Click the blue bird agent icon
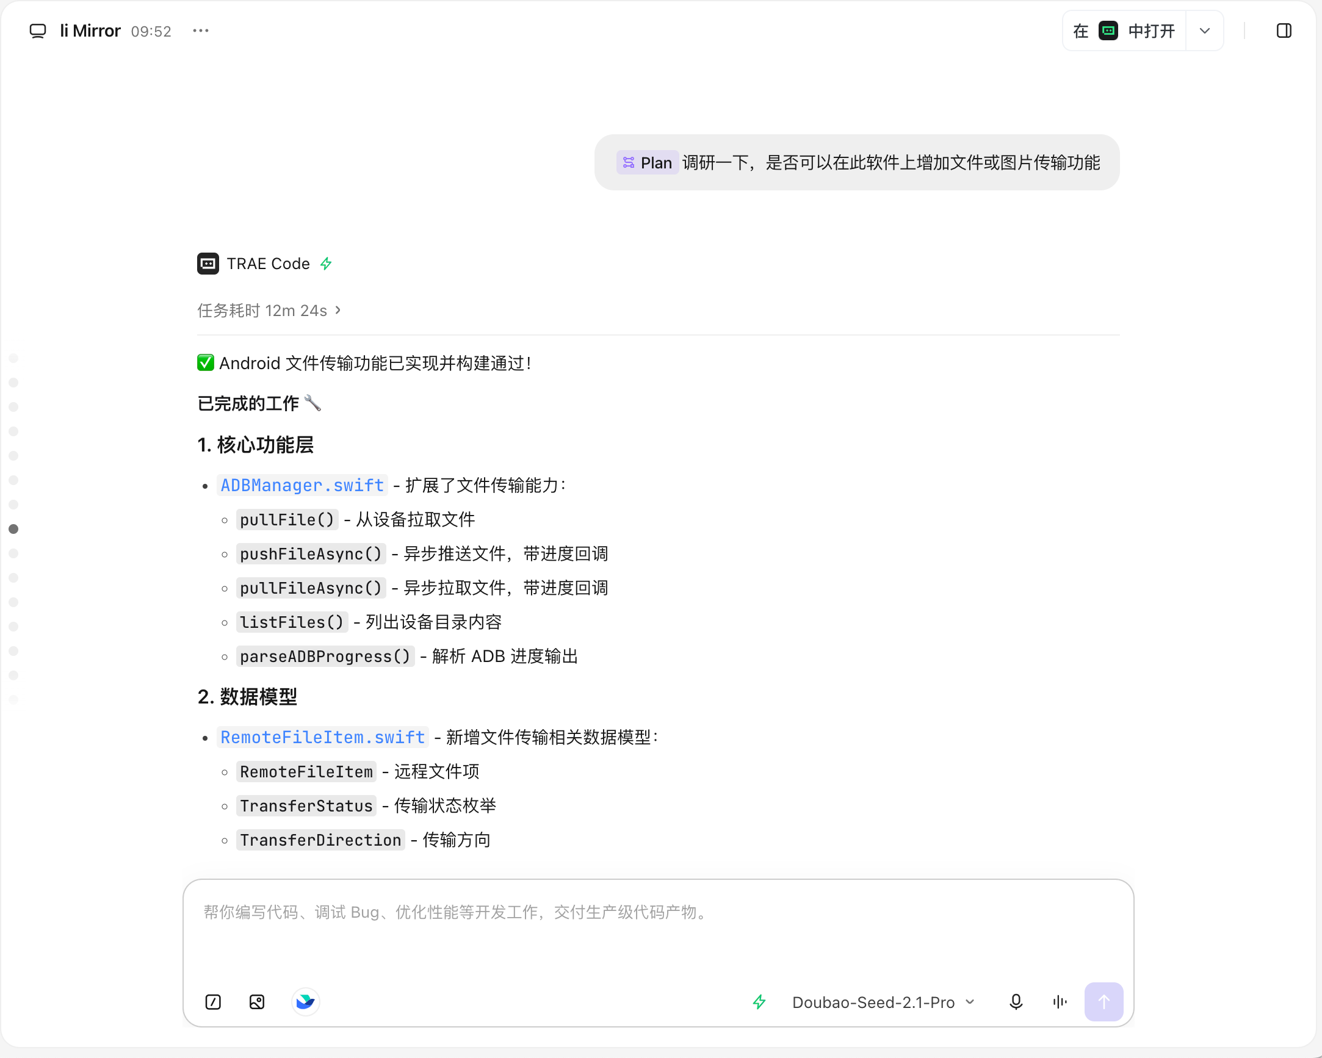1322x1058 pixels. (x=305, y=1002)
